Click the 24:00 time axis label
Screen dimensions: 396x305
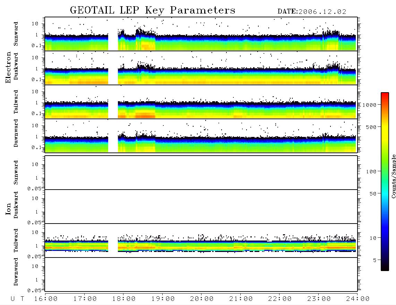click(x=358, y=299)
